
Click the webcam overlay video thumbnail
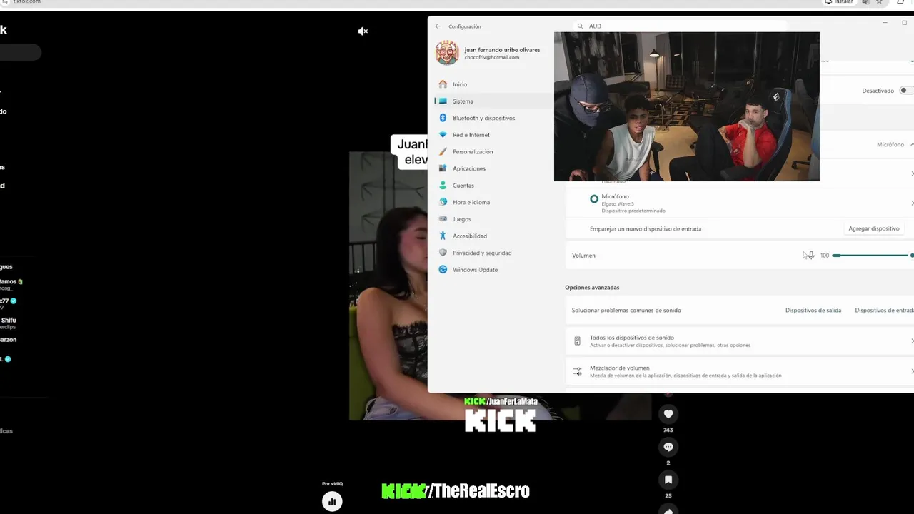(x=687, y=106)
